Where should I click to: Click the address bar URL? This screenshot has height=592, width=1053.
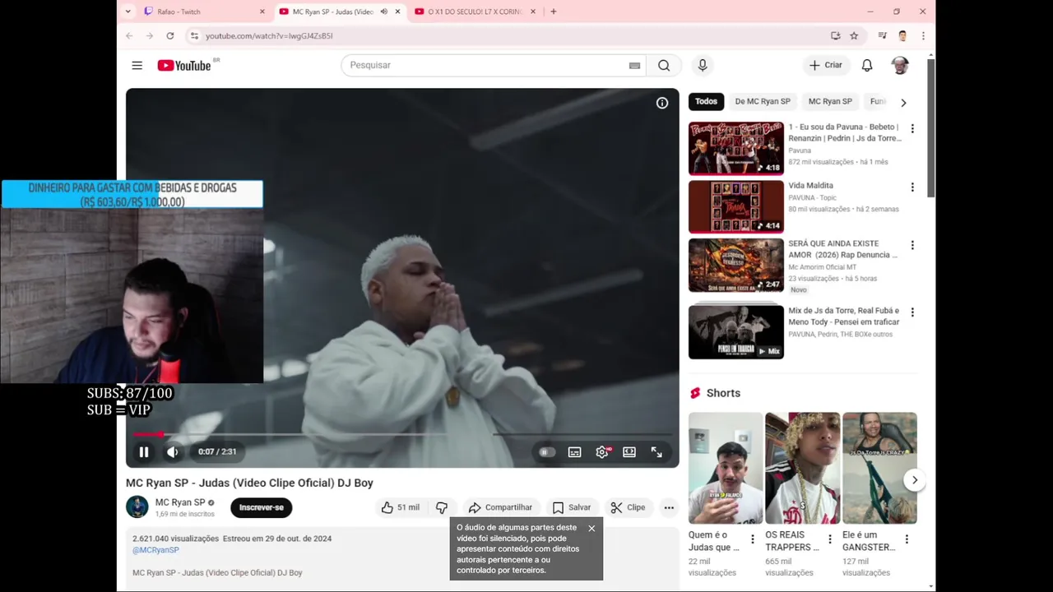click(269, 36)
